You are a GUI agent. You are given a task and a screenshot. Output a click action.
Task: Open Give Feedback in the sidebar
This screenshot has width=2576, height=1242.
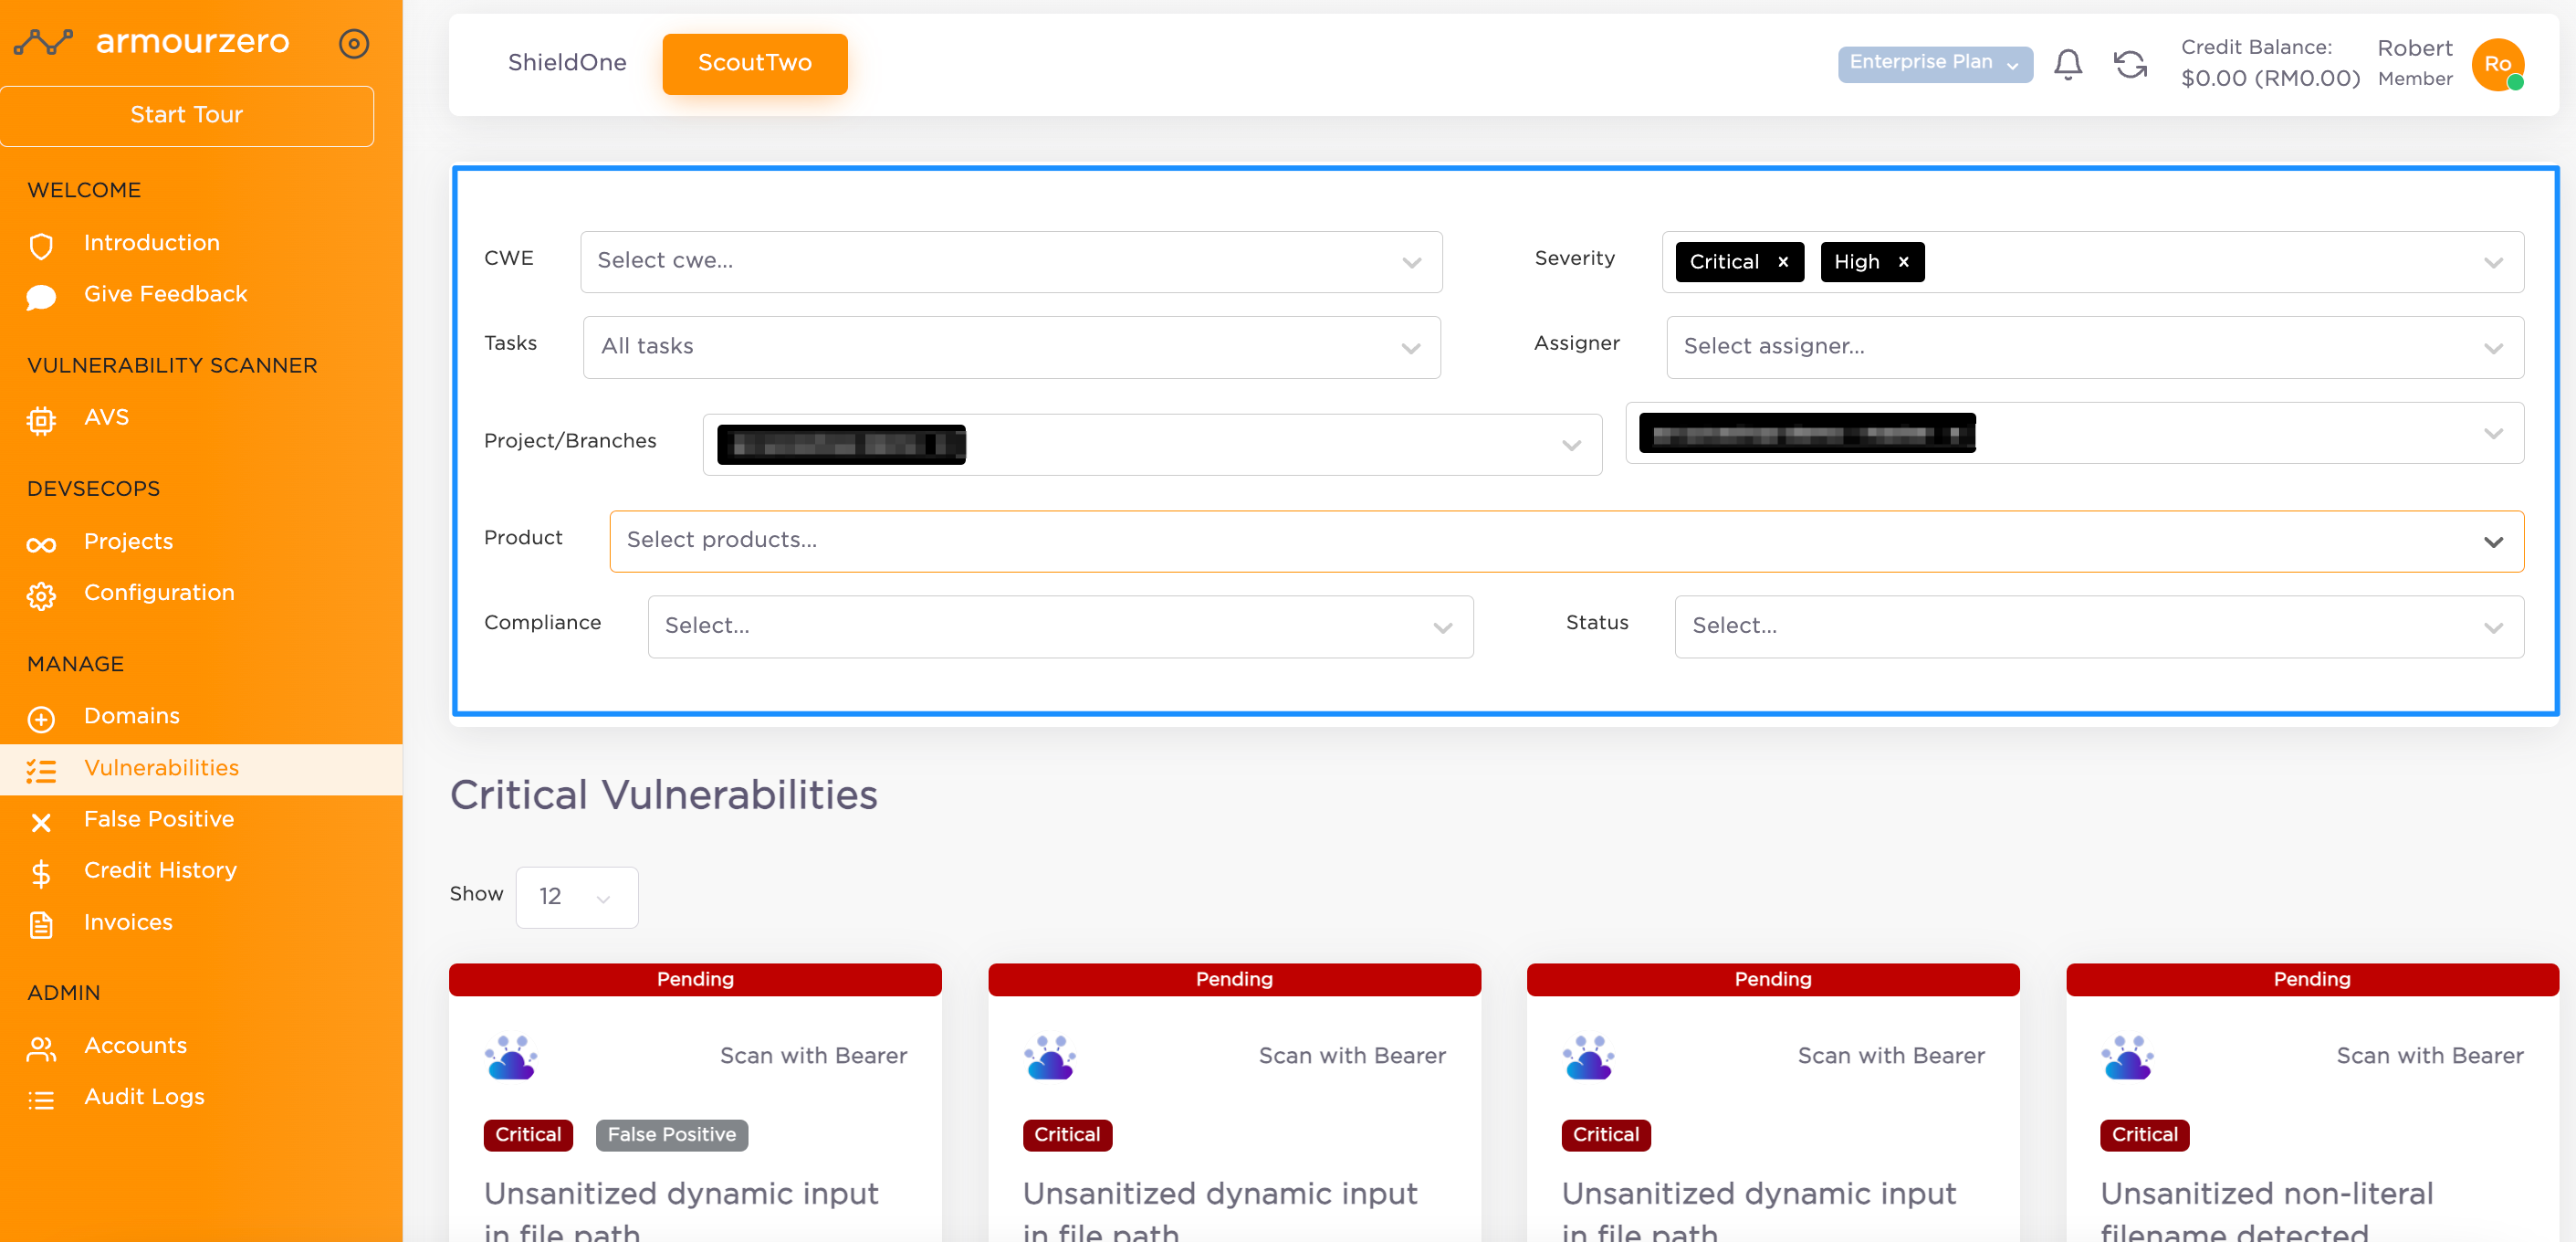(x=165, y=294)
